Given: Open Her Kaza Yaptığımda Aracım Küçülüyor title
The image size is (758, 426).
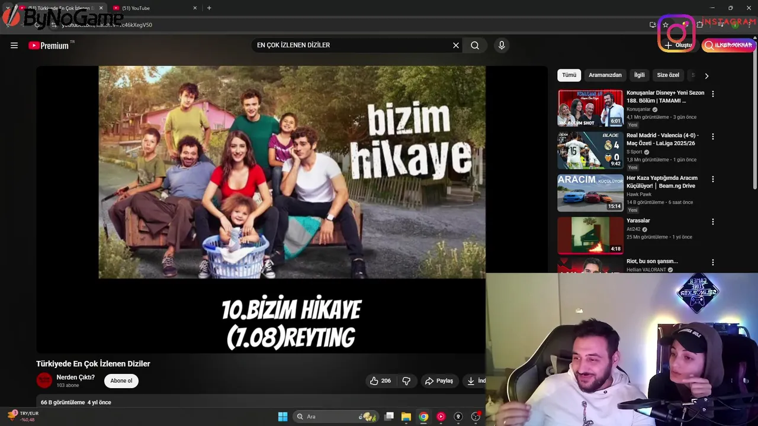Looking at the screenshot, I should (662, 182).
